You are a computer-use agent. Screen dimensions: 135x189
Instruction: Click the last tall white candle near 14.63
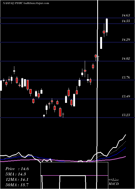point(107,26)
